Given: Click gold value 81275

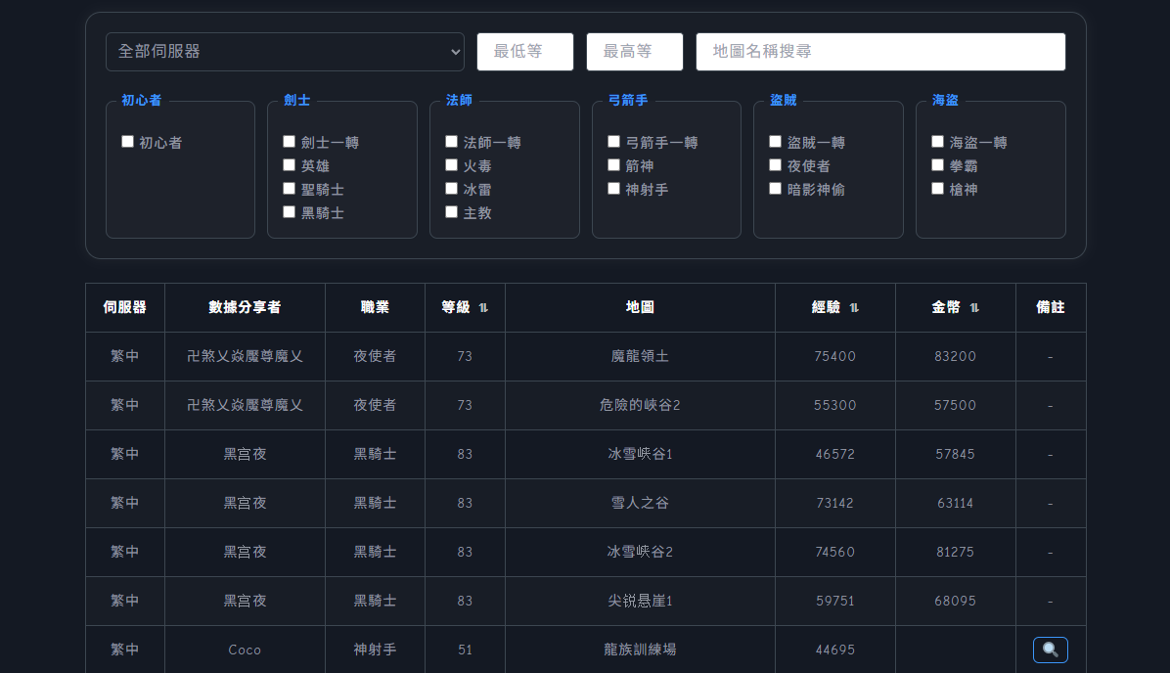Looking at the screenshot, I should pyautogui.click(x=955, y=552).
